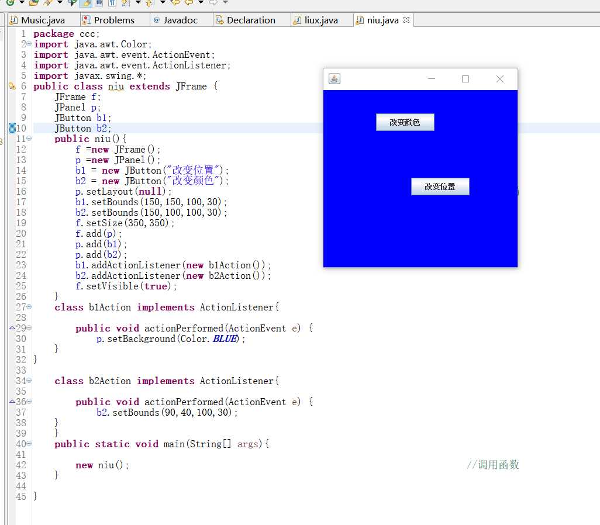The width and height of the screenshot is (600, 525).
Task: Click 'b1.addActionListener(new b1Action());' line
Action: coord(173,265)
